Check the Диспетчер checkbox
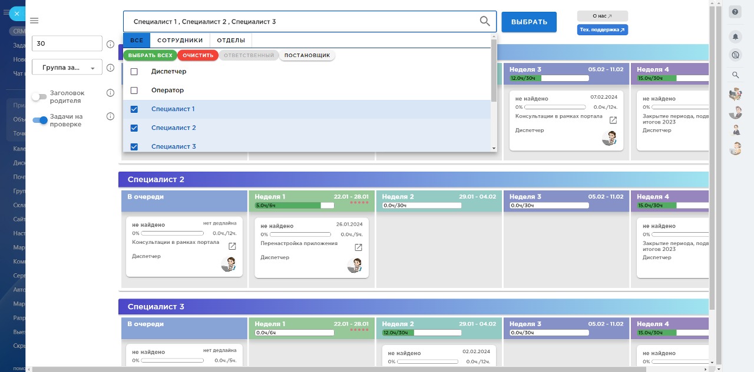This screenshot has width=754, height=372. 134,72
